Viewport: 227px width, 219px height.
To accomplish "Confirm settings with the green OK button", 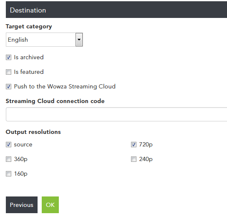I will point(50,205).
